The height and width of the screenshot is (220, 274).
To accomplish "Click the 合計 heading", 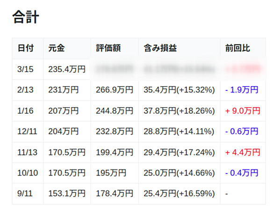I will coord(26,17).
